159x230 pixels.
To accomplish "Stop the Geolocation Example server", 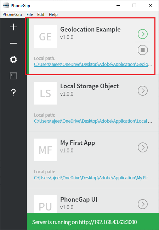I will click(143, 50).
